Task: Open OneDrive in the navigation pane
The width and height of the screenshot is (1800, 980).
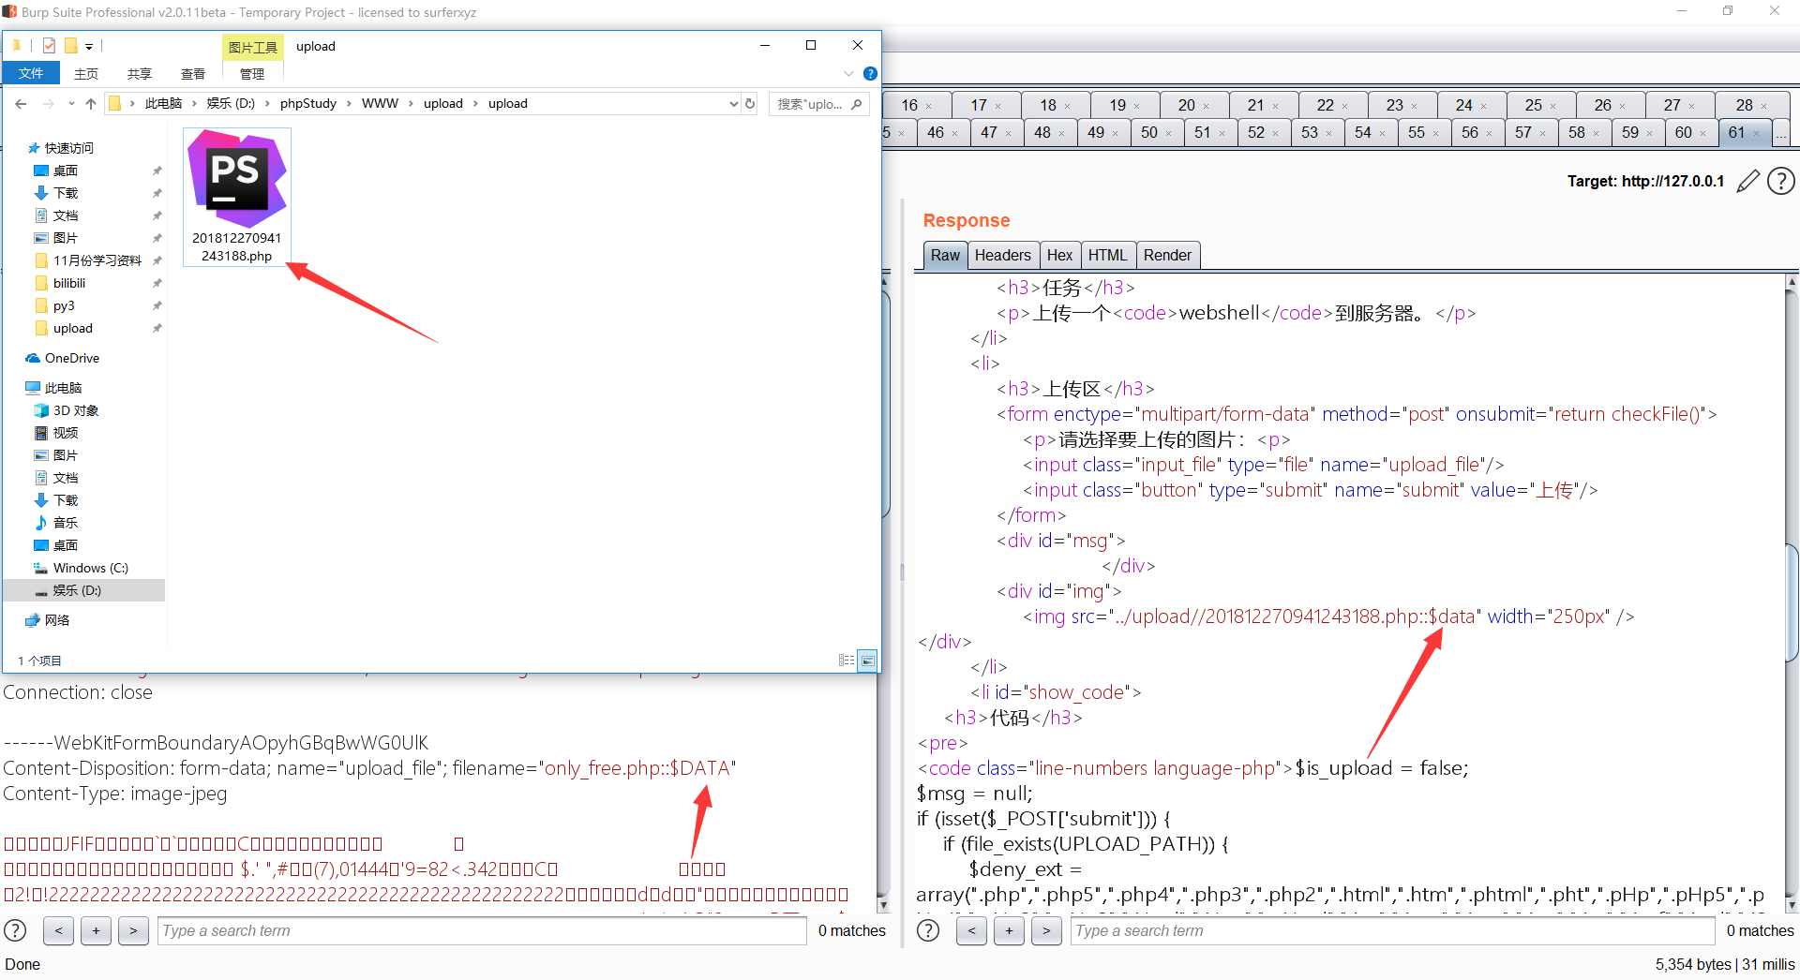Action: coord(71,358)
